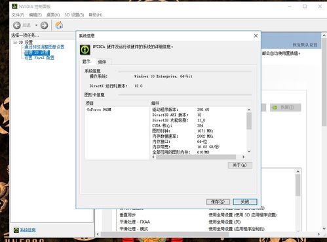327x242 pixels.
Task: Open the 文件(F) menu
Action: click(18, 15)
